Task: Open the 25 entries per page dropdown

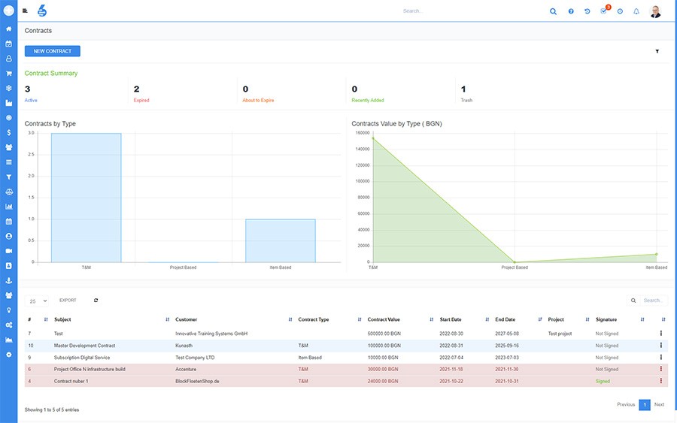Action: 37,301
